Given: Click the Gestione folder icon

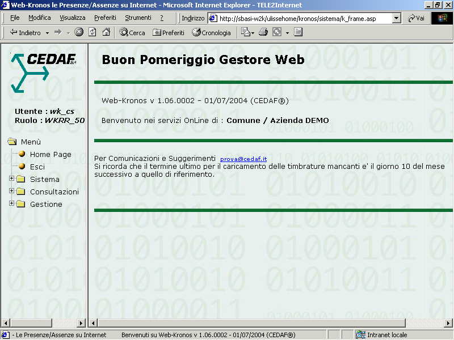Looking at the screenshot, I should pos(20,204).
